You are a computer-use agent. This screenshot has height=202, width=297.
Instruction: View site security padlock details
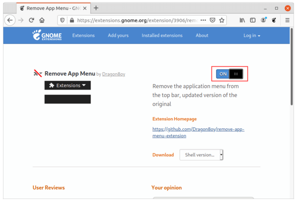point(72,20)
